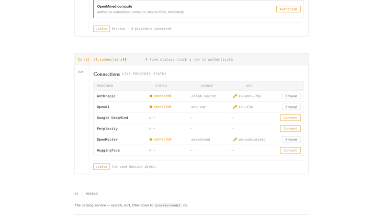This screenshot has height=215, width=383.
Task: Click the Out label of the output cell
Action: (x=80, y=72)
